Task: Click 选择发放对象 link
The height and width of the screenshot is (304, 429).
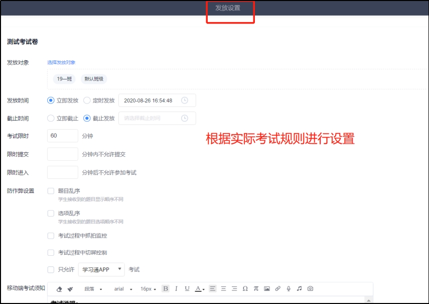Action: point(61,62)
